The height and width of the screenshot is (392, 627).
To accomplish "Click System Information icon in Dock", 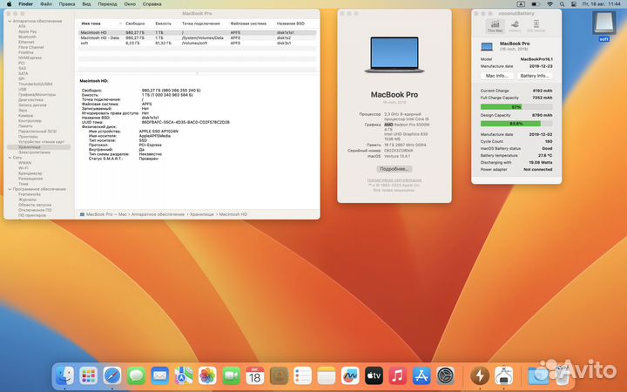I will (503, 376).
